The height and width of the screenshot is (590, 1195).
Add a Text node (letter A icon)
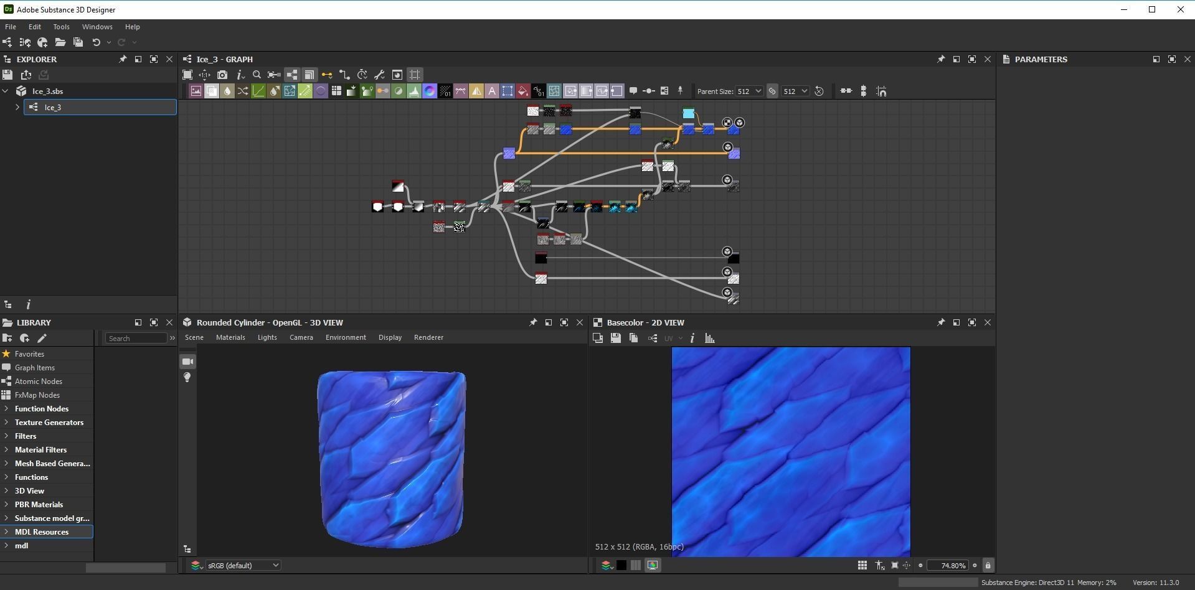tap(492, 91)
